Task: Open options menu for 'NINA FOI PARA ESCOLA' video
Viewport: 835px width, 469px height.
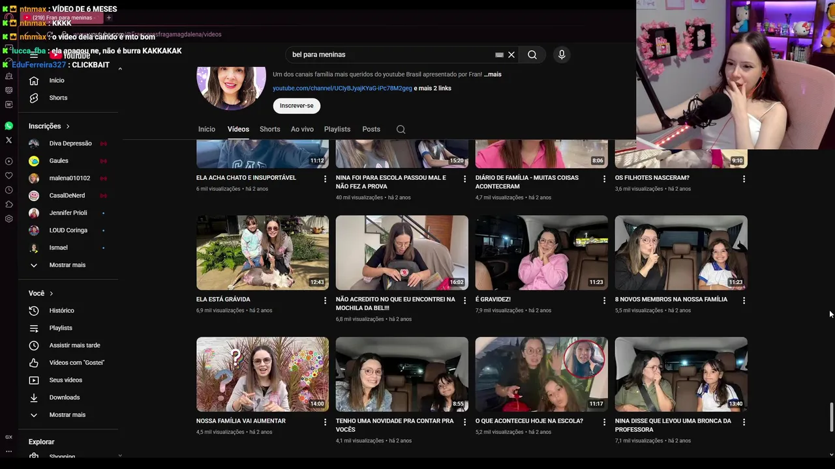Action: click(x=464, y=178)
